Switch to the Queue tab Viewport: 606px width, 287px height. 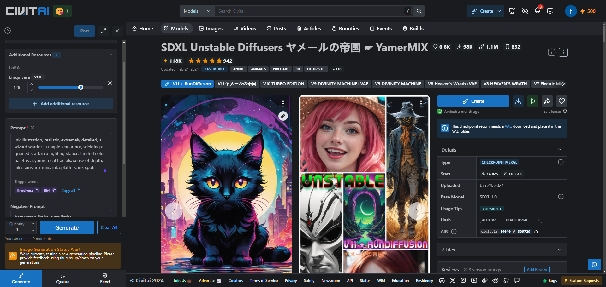(x=63, y=278)
